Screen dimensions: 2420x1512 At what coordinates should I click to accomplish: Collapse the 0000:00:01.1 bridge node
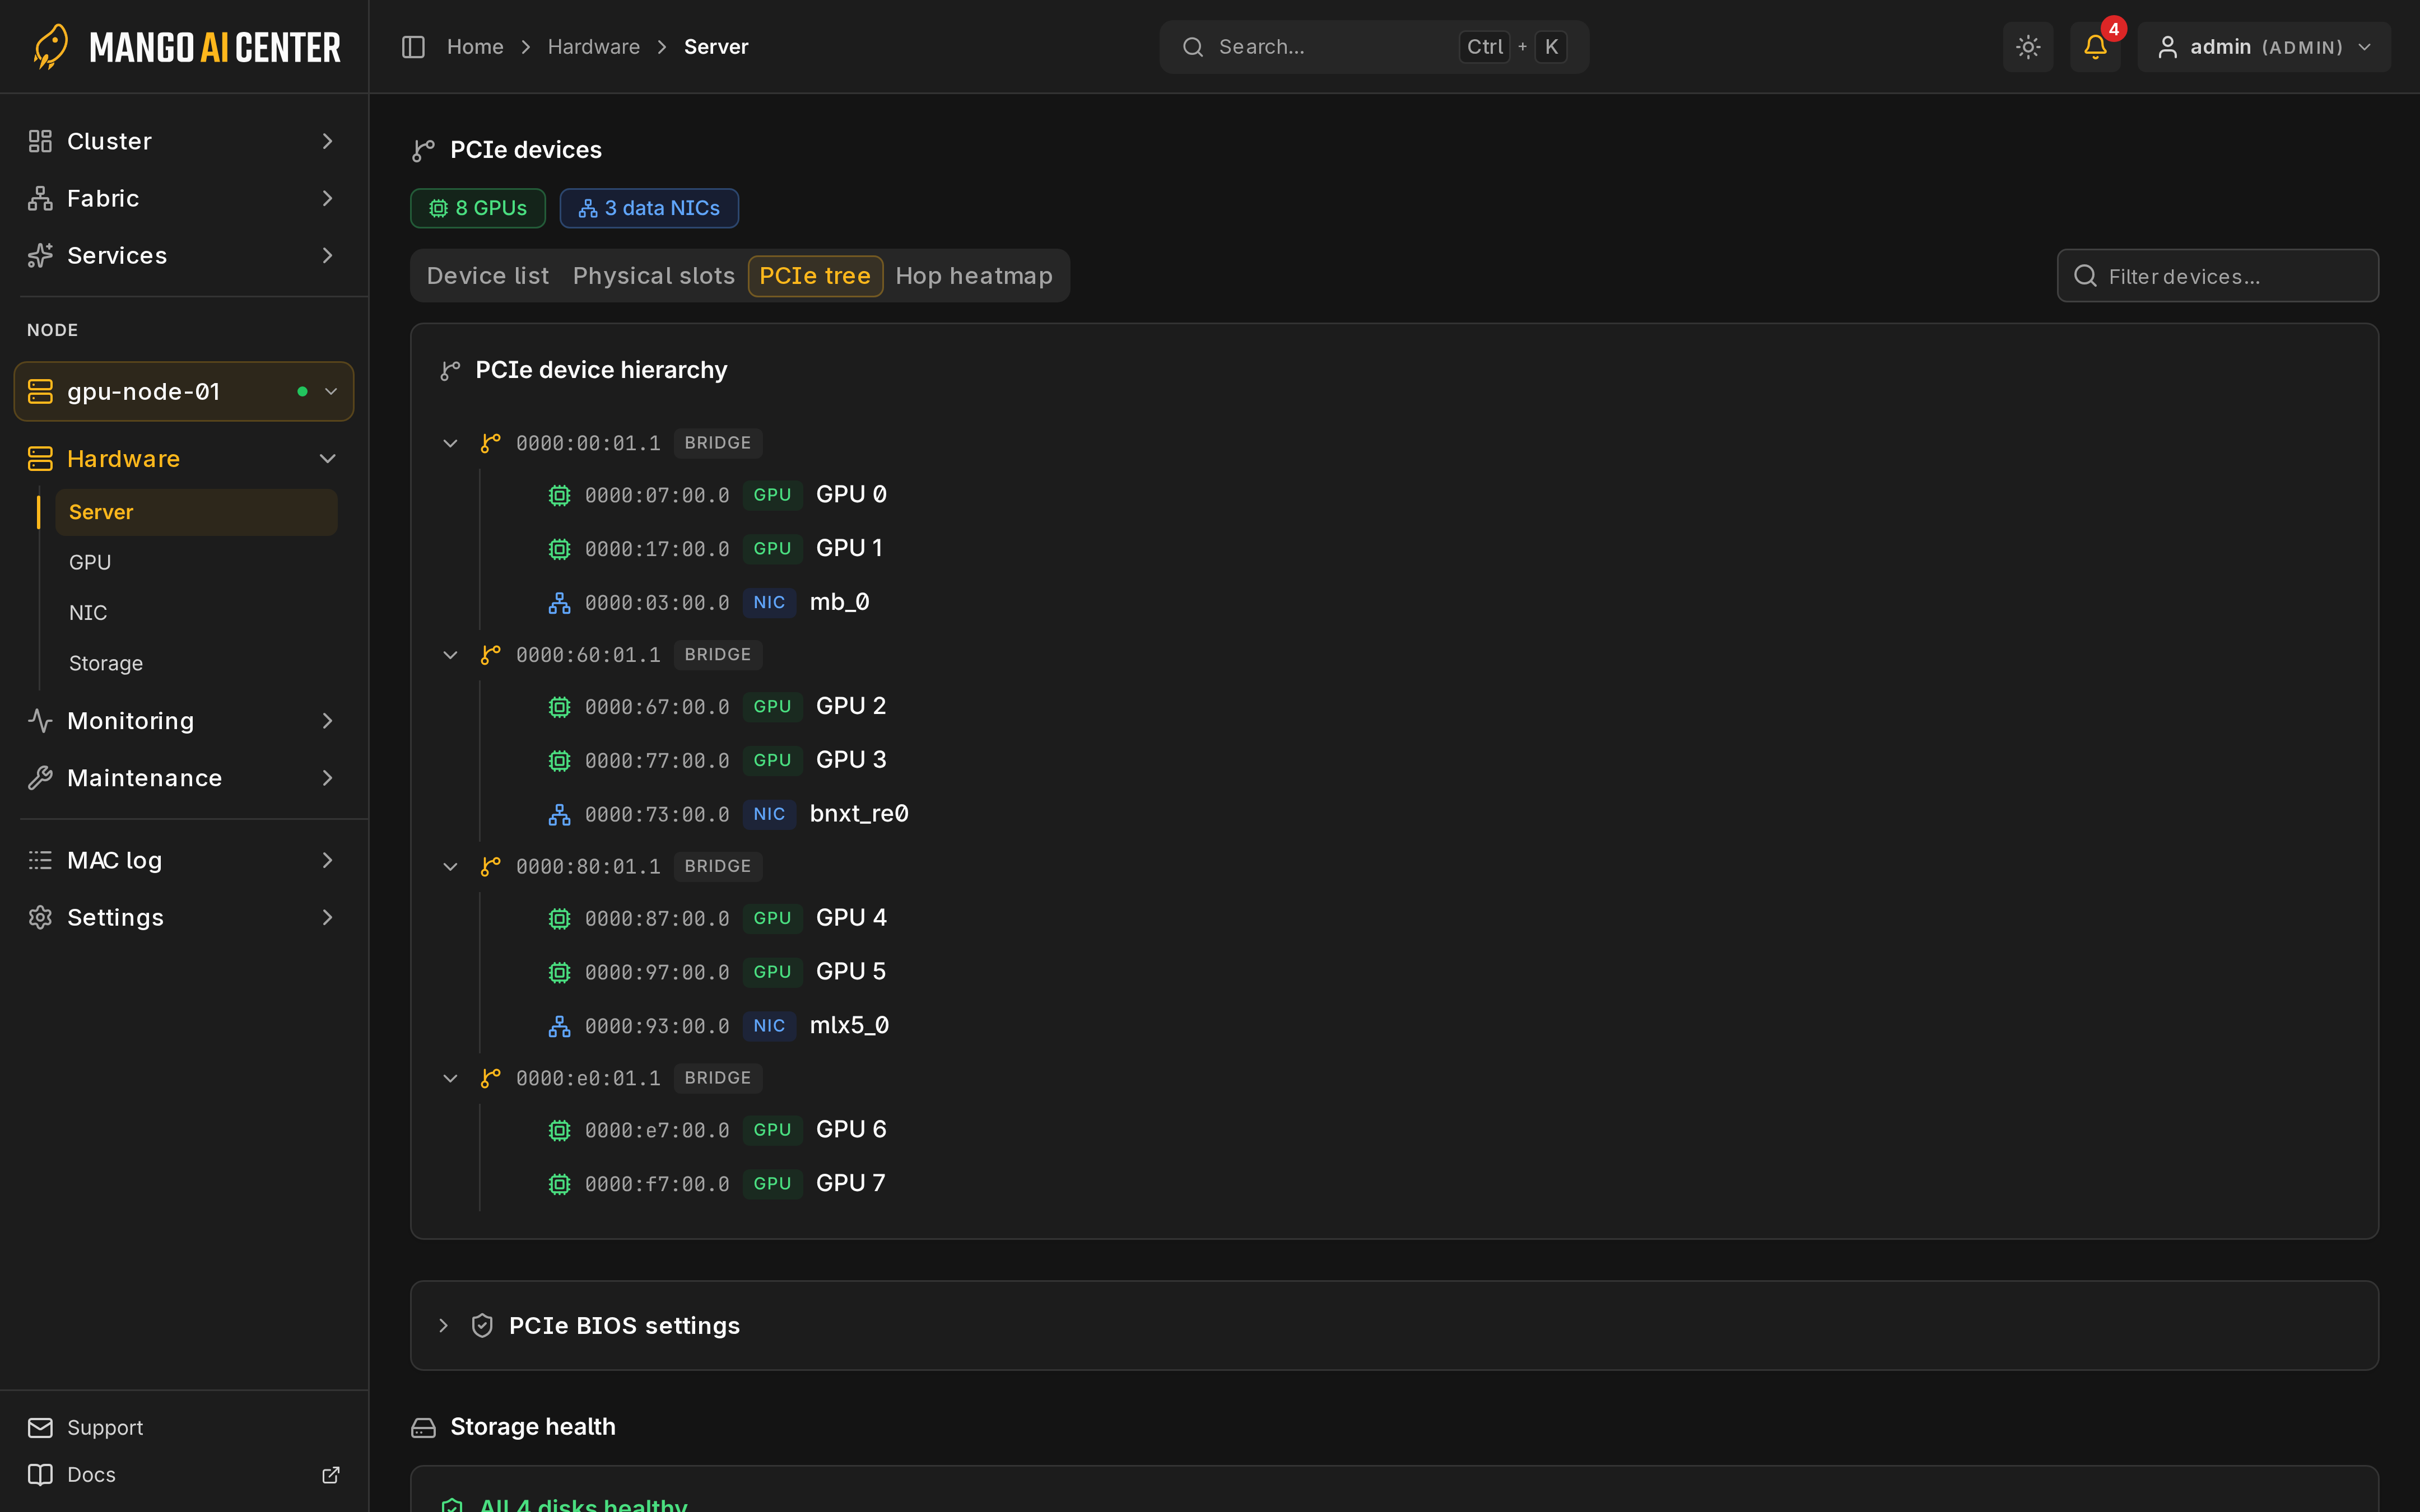coord(450,443)
